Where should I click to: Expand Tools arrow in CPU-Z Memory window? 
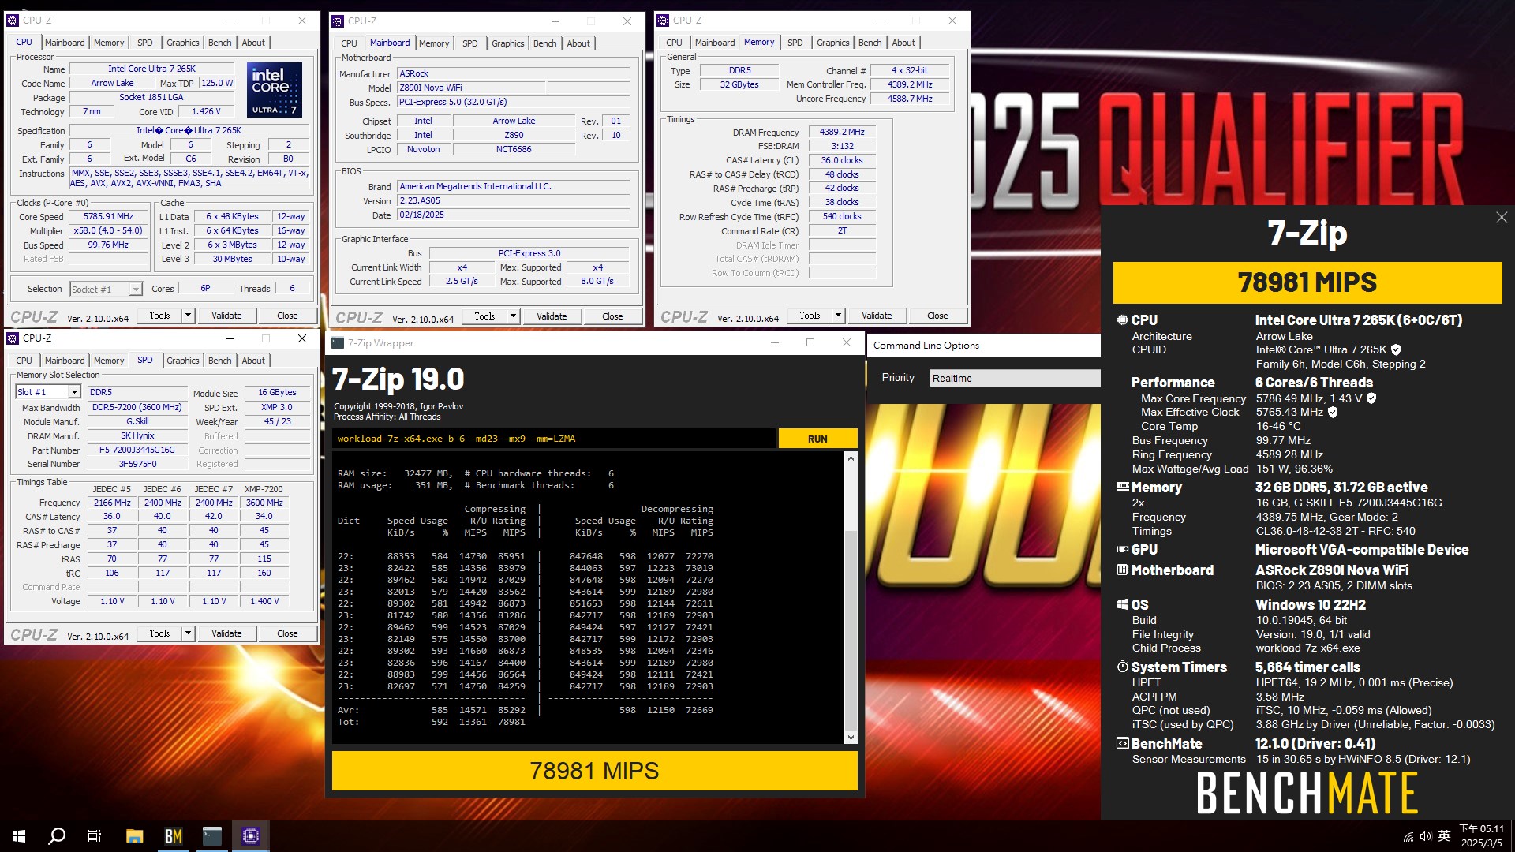838,316
